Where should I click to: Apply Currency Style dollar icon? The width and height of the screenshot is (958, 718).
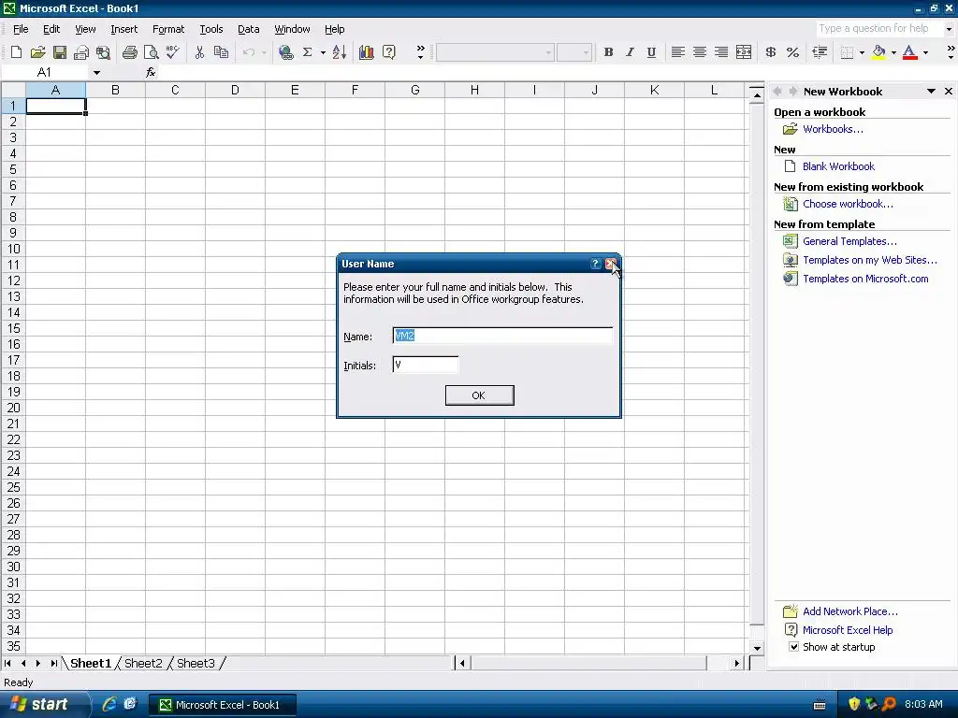(x=771, y=52)
